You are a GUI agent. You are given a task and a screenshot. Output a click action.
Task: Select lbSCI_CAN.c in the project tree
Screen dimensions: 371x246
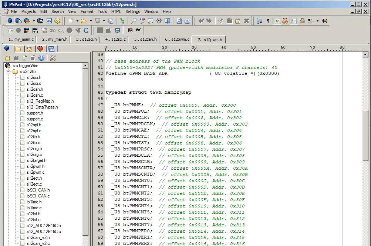pyautogui.click(x=38, y=196)
